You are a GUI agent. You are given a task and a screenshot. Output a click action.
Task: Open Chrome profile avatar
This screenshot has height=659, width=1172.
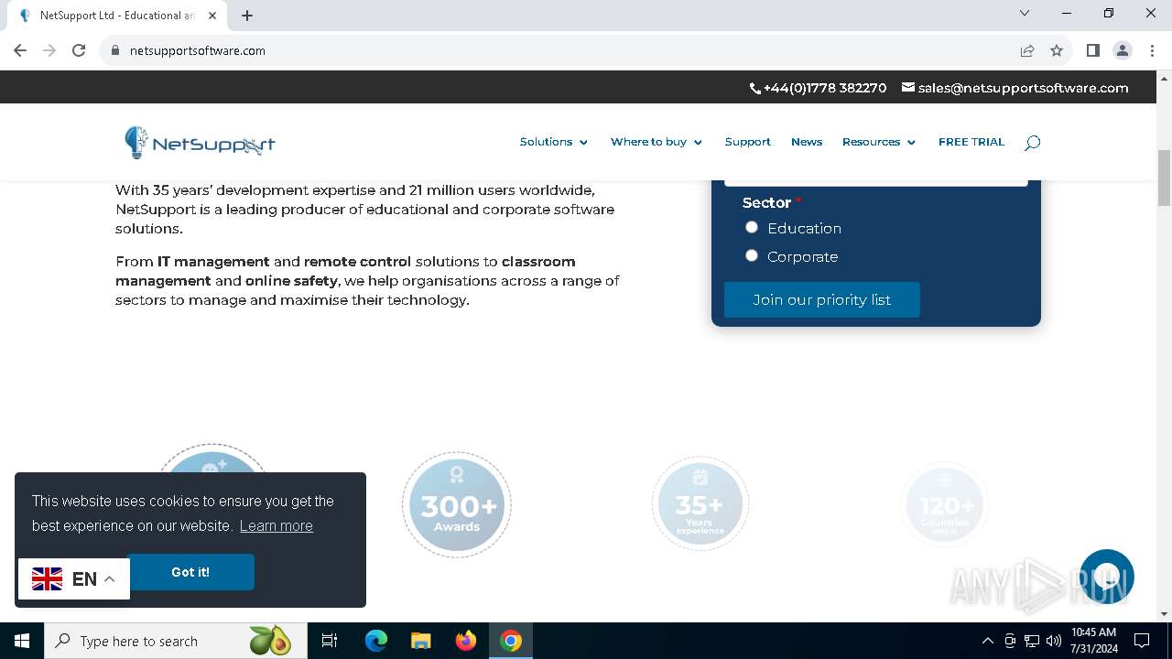1123,50
